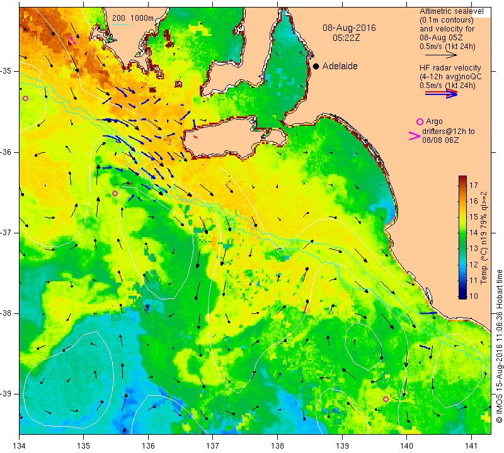Click the colorbar tick label 17
Screen dimensions: 504x453
tap(474, 185)
